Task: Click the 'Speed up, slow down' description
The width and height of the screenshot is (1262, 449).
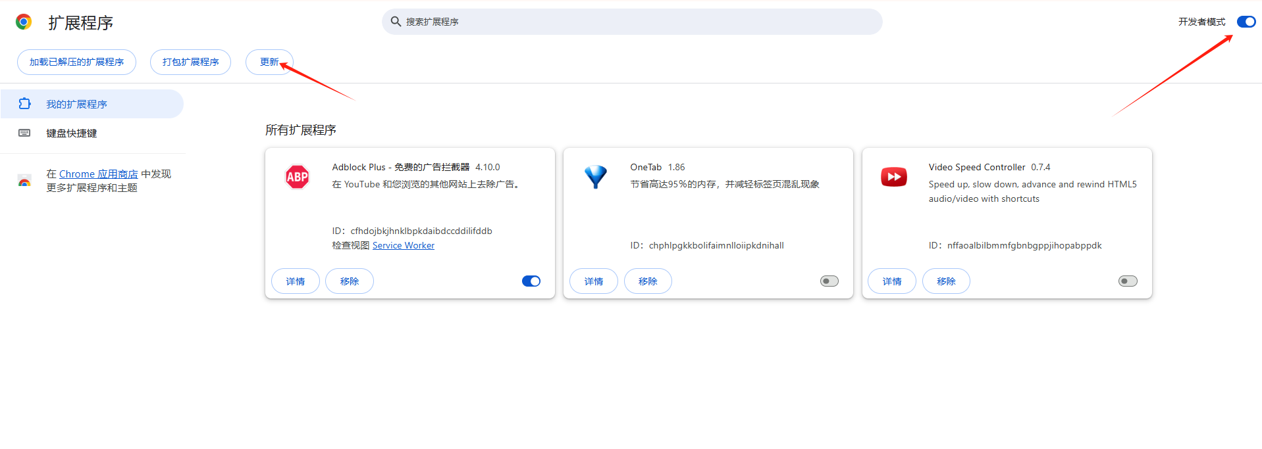Action: pyautogui.click(x=1033, y=191)
